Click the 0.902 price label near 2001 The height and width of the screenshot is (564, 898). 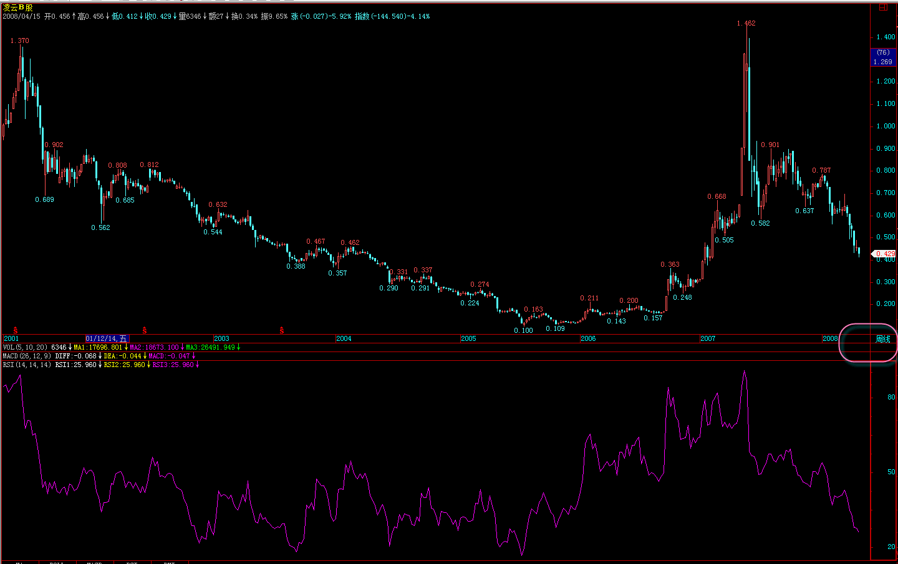coord(54,145)
